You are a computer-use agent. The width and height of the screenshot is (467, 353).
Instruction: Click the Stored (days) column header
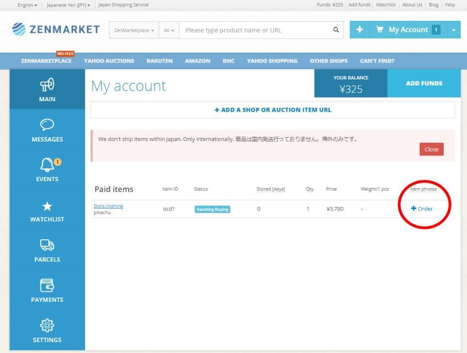click(271, 189)
